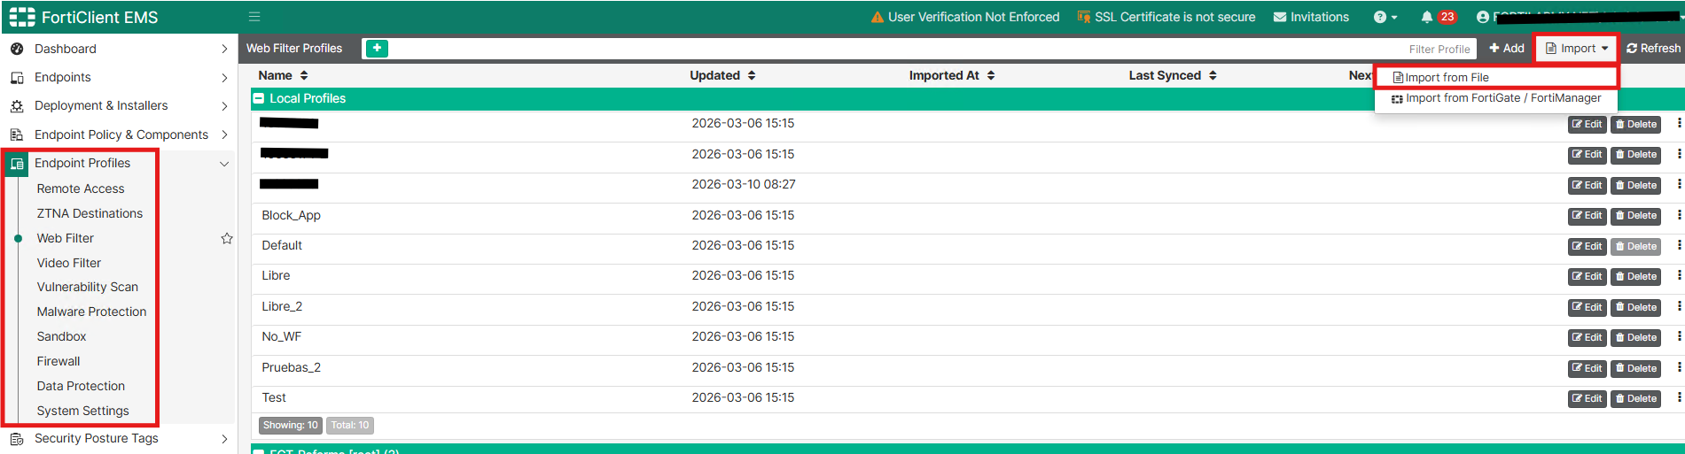Open Remote Access profiles
This screenshot has width=1685, height=454.
[x=81, y=189]
